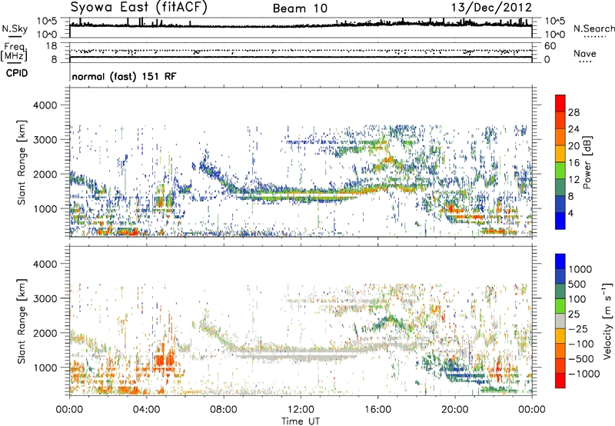615x426 pixels.
Task: Click the "-1000" label on the velocity colorbar
Action: [x=584, y=374]
